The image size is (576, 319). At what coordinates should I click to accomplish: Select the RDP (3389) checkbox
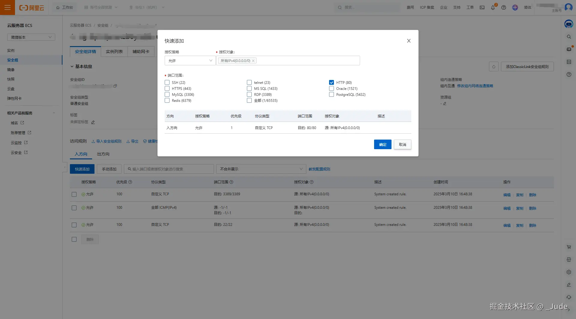249,94
